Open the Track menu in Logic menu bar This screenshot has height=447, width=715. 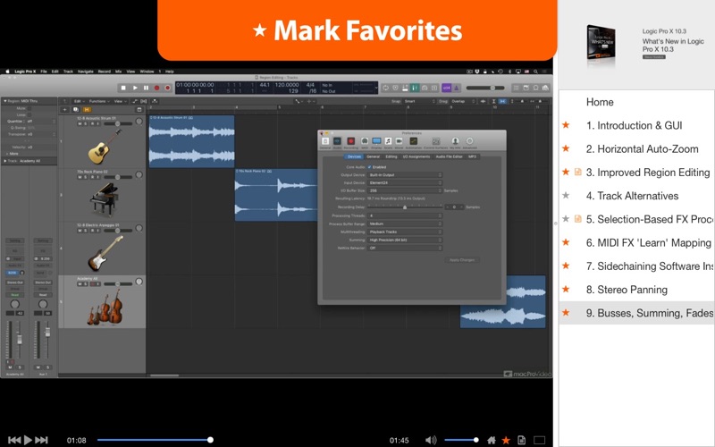point(68,72)
